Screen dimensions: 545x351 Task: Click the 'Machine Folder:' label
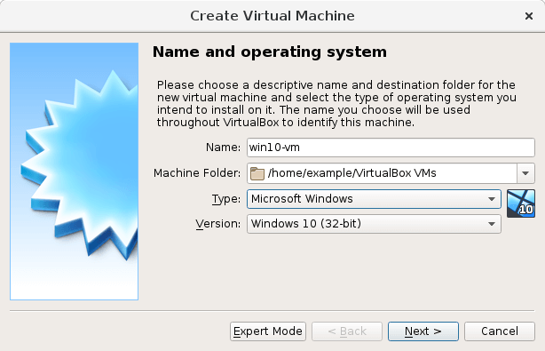tap(197, 173)
